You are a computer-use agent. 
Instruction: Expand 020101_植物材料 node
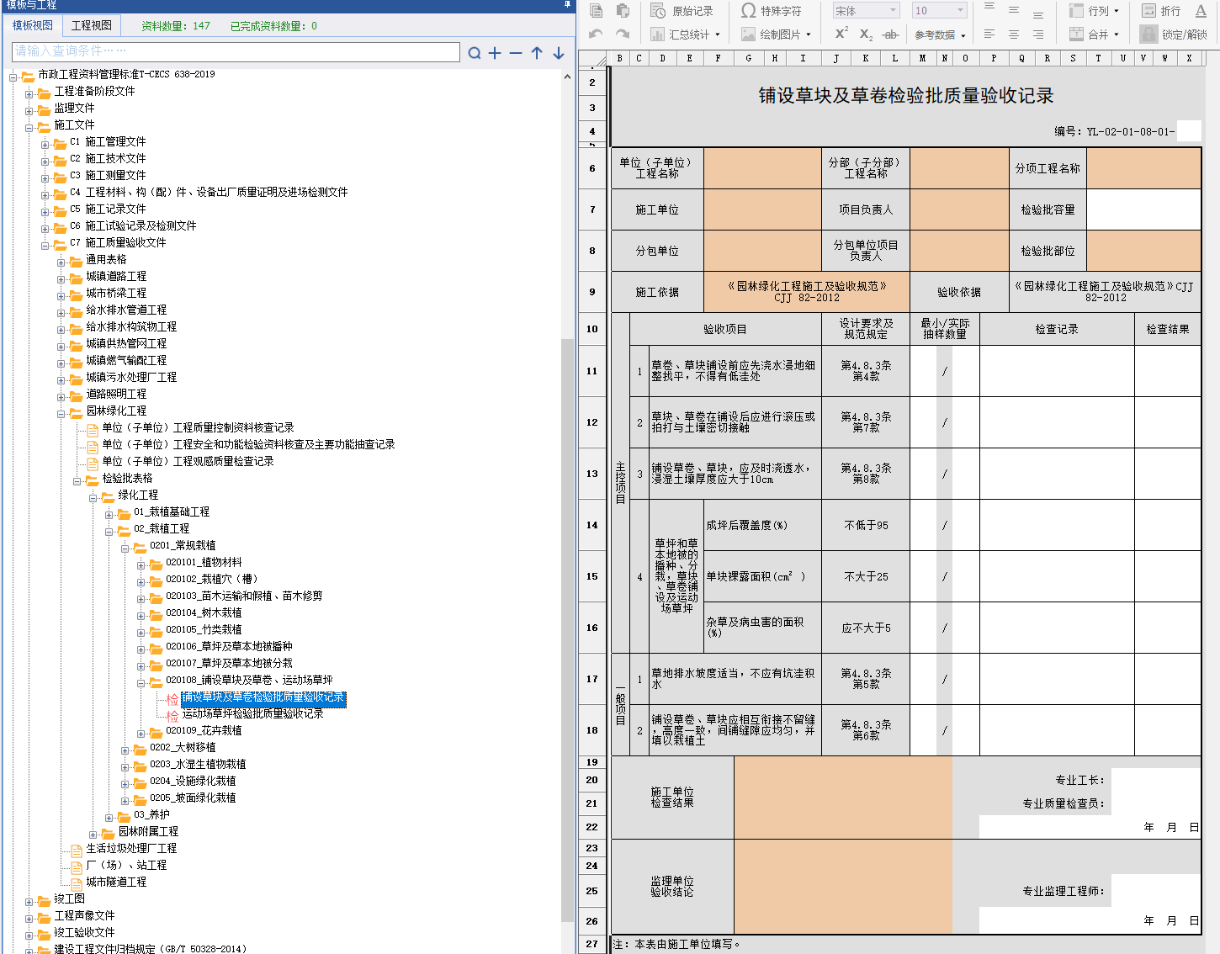pos(141,565)
